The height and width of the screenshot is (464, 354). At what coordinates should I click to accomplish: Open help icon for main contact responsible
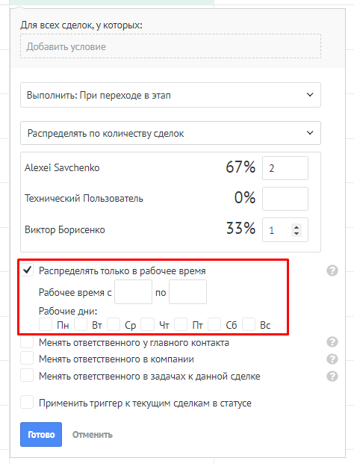click(332, 341)
